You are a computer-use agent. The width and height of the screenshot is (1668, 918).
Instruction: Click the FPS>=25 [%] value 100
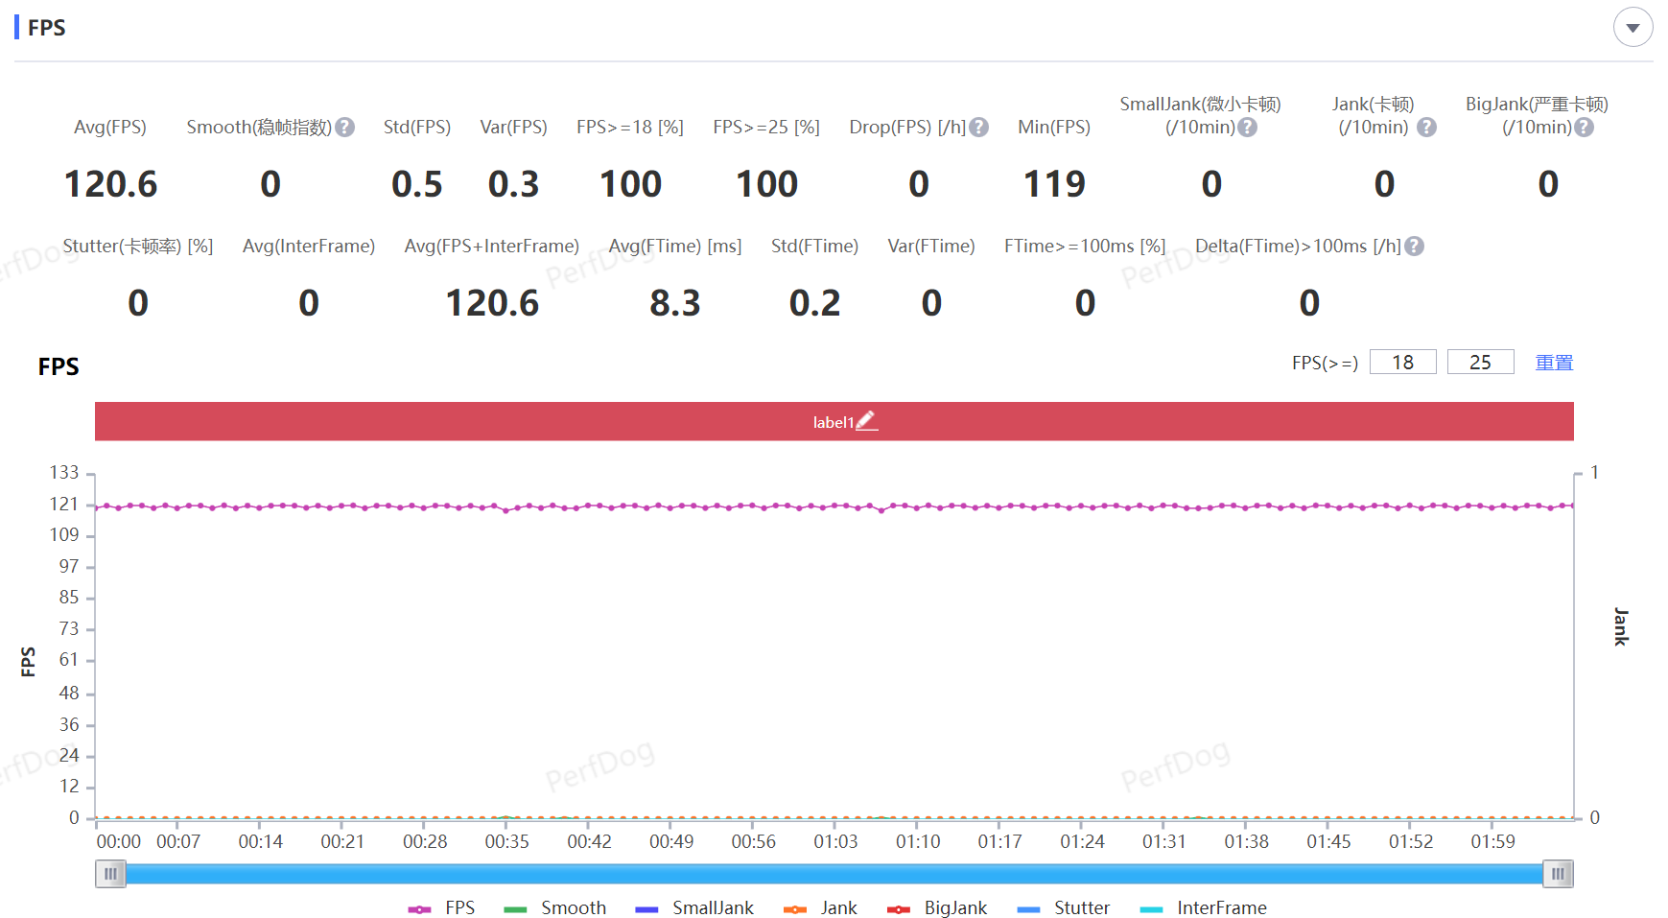766,184
